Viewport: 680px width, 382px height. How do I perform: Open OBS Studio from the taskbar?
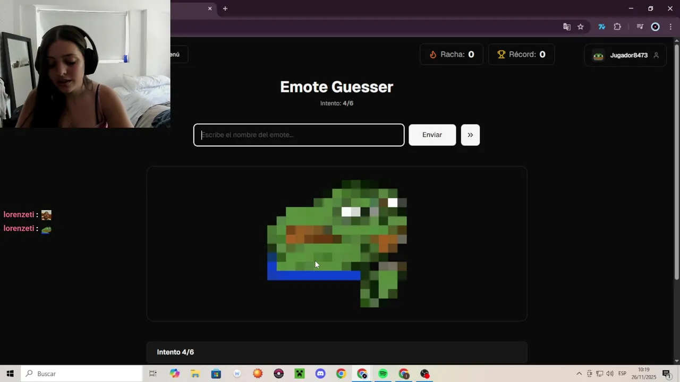[x=424, y=374]
